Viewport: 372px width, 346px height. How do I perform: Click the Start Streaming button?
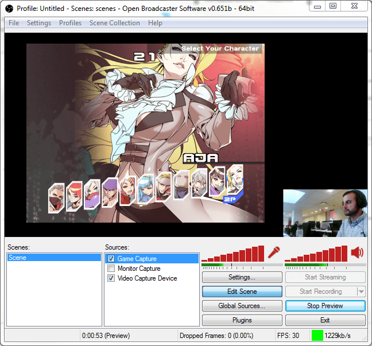coord(325,277)
